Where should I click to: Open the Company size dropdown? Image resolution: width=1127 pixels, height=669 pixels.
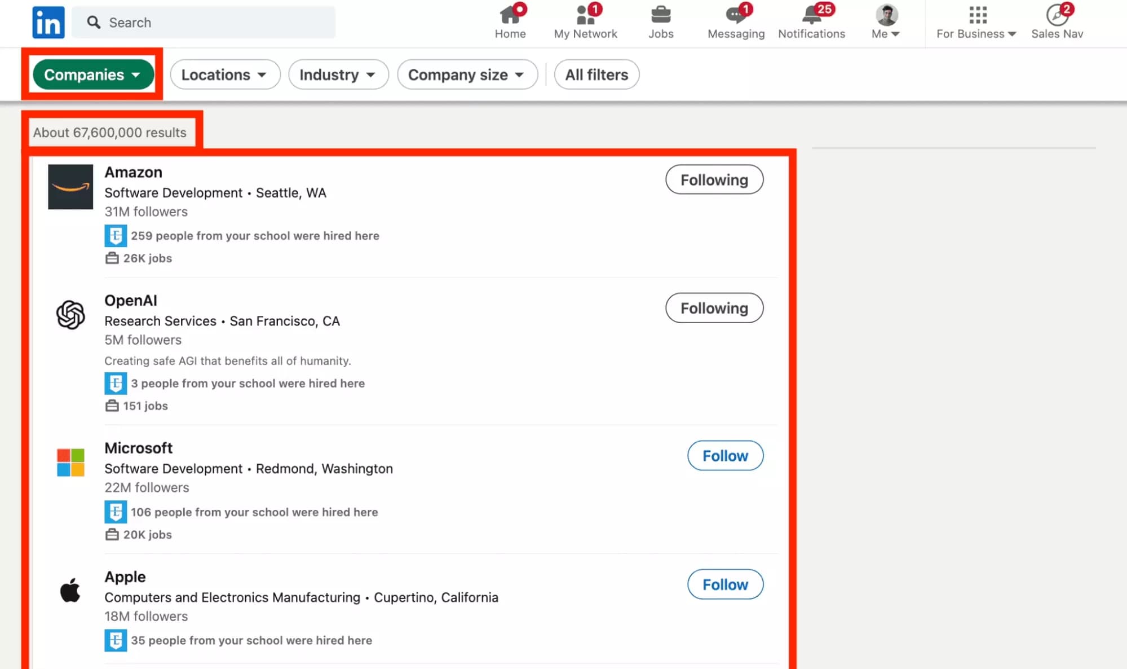[x=467, y=74]
